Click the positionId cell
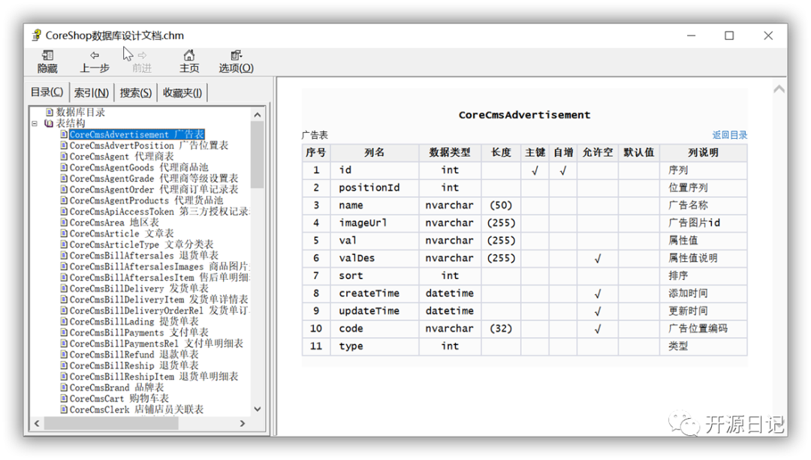811x460 pixels. click(x=375, y=188)
